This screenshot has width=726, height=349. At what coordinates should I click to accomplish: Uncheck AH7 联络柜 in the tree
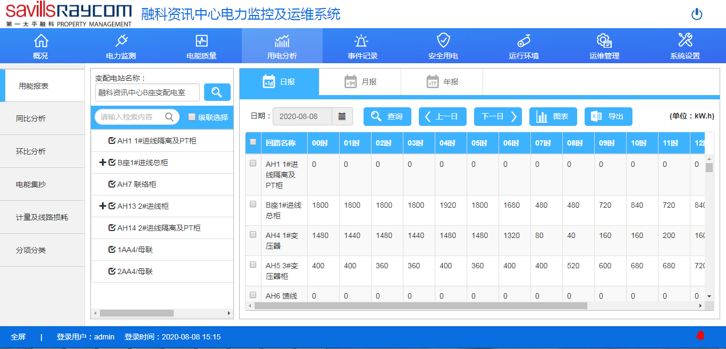[x=112, y=184]
